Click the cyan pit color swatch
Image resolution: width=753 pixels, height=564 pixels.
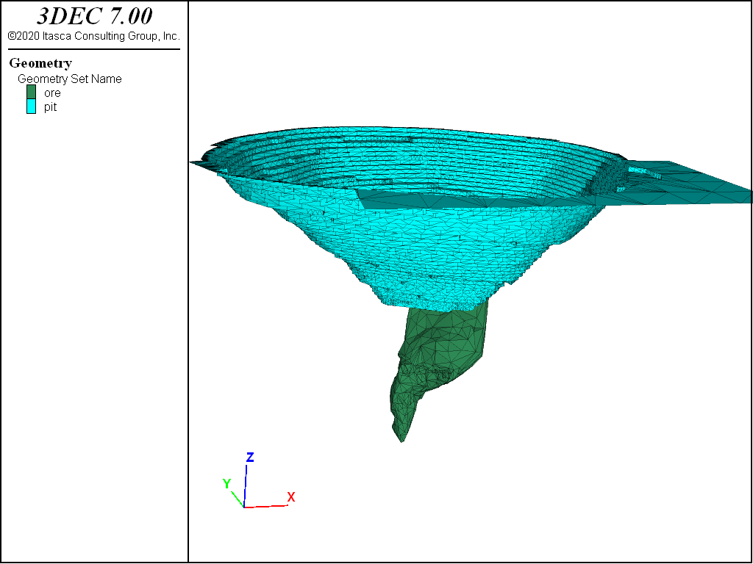click(x=31, y=106)
